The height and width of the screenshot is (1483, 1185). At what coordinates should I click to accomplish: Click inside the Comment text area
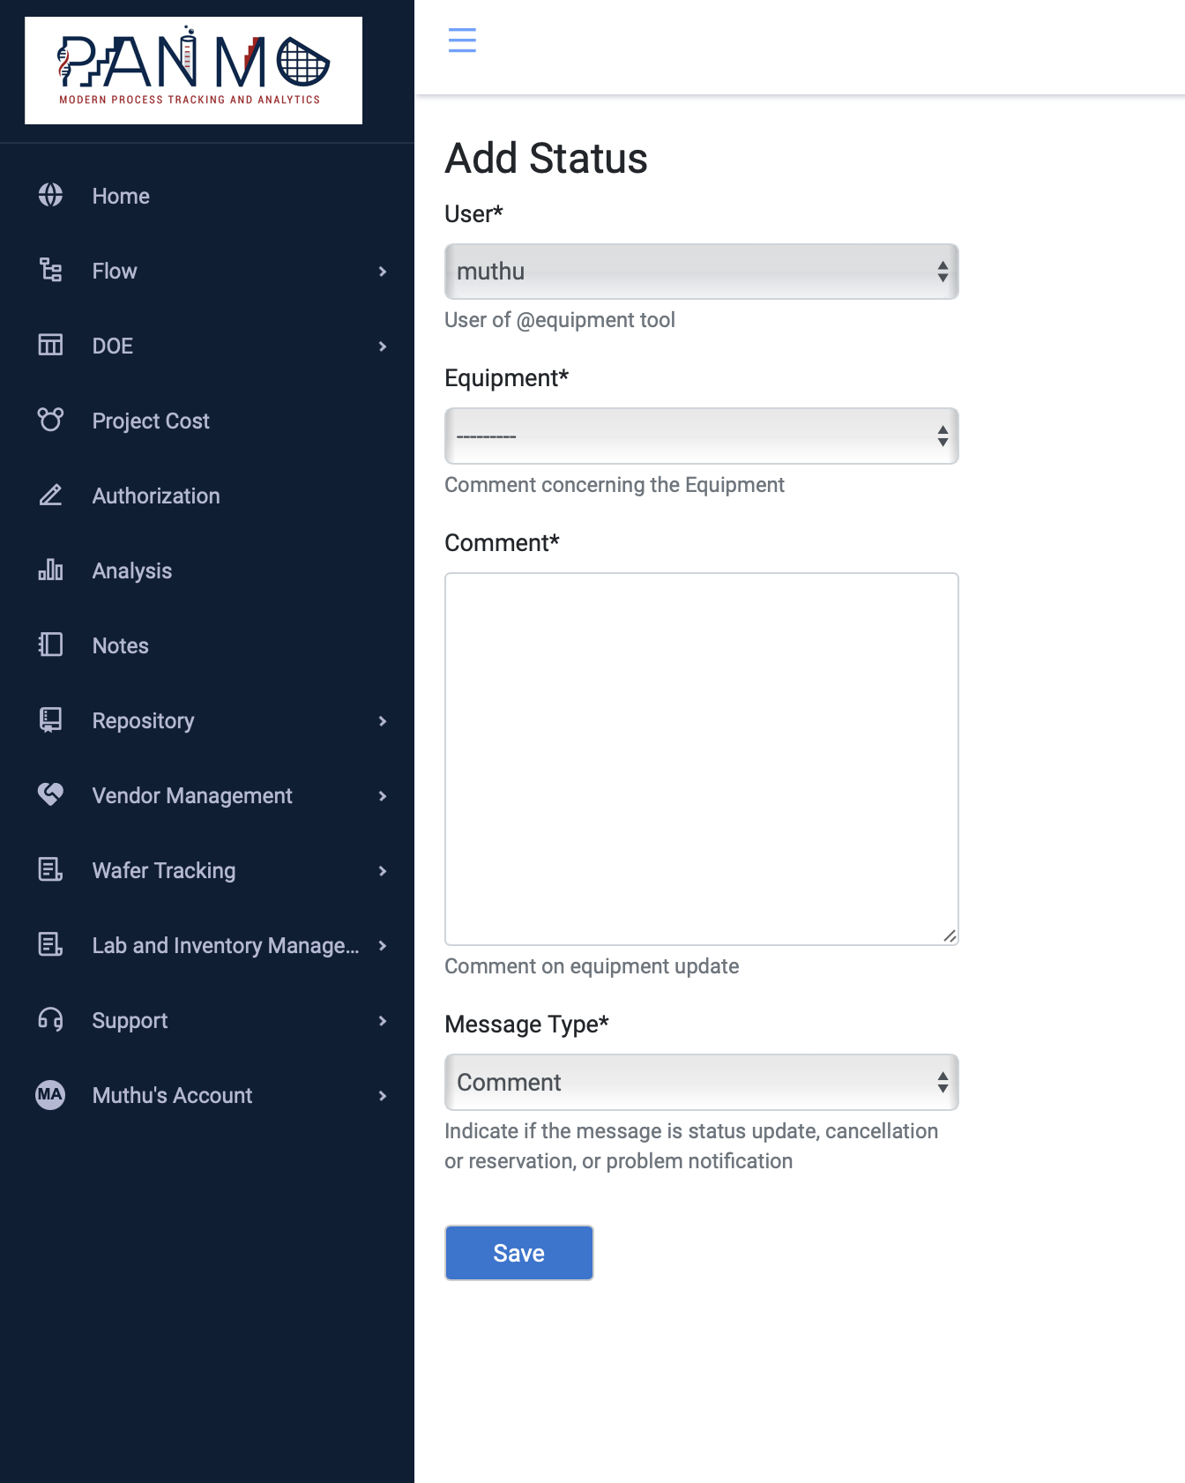click(x=702, y=759)
